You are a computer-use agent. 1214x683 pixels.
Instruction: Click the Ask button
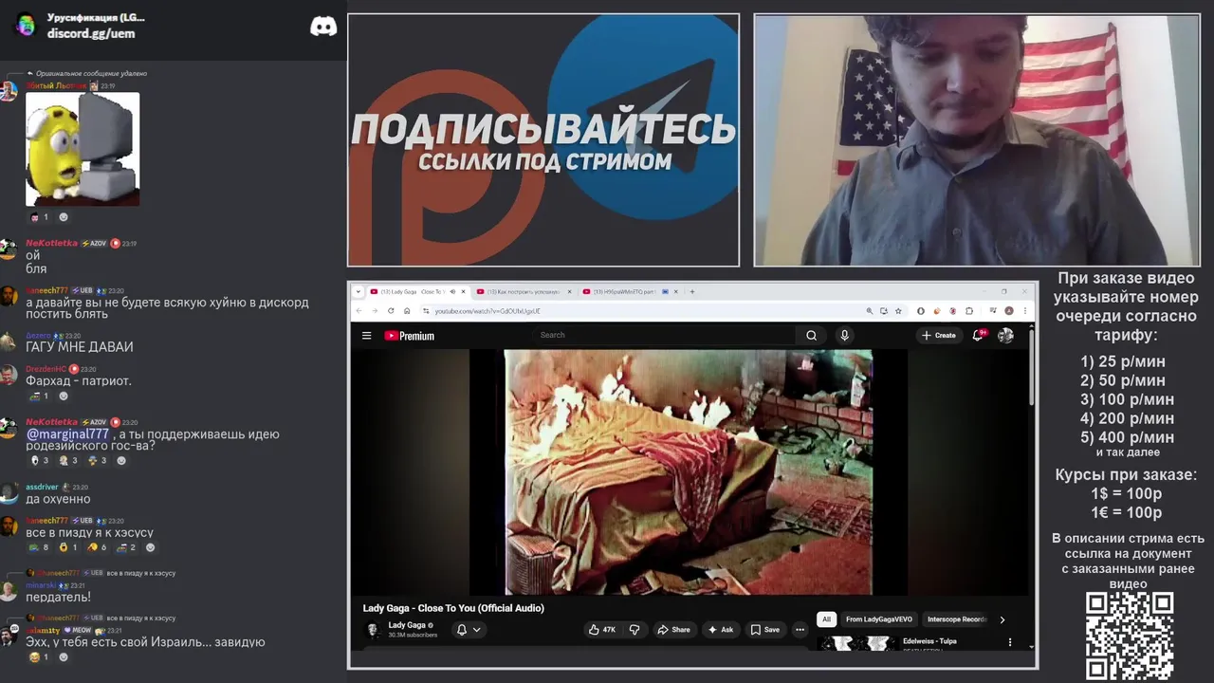721,630
